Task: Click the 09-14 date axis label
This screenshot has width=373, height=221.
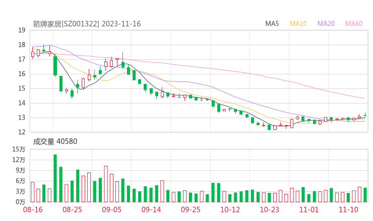Action: pos(151,209)
